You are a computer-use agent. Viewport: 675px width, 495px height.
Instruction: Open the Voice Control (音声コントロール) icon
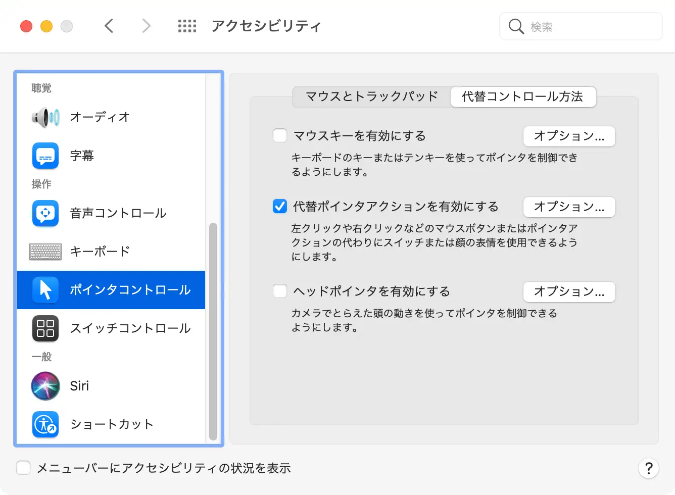pyautogui.click(x=45, y=213)
